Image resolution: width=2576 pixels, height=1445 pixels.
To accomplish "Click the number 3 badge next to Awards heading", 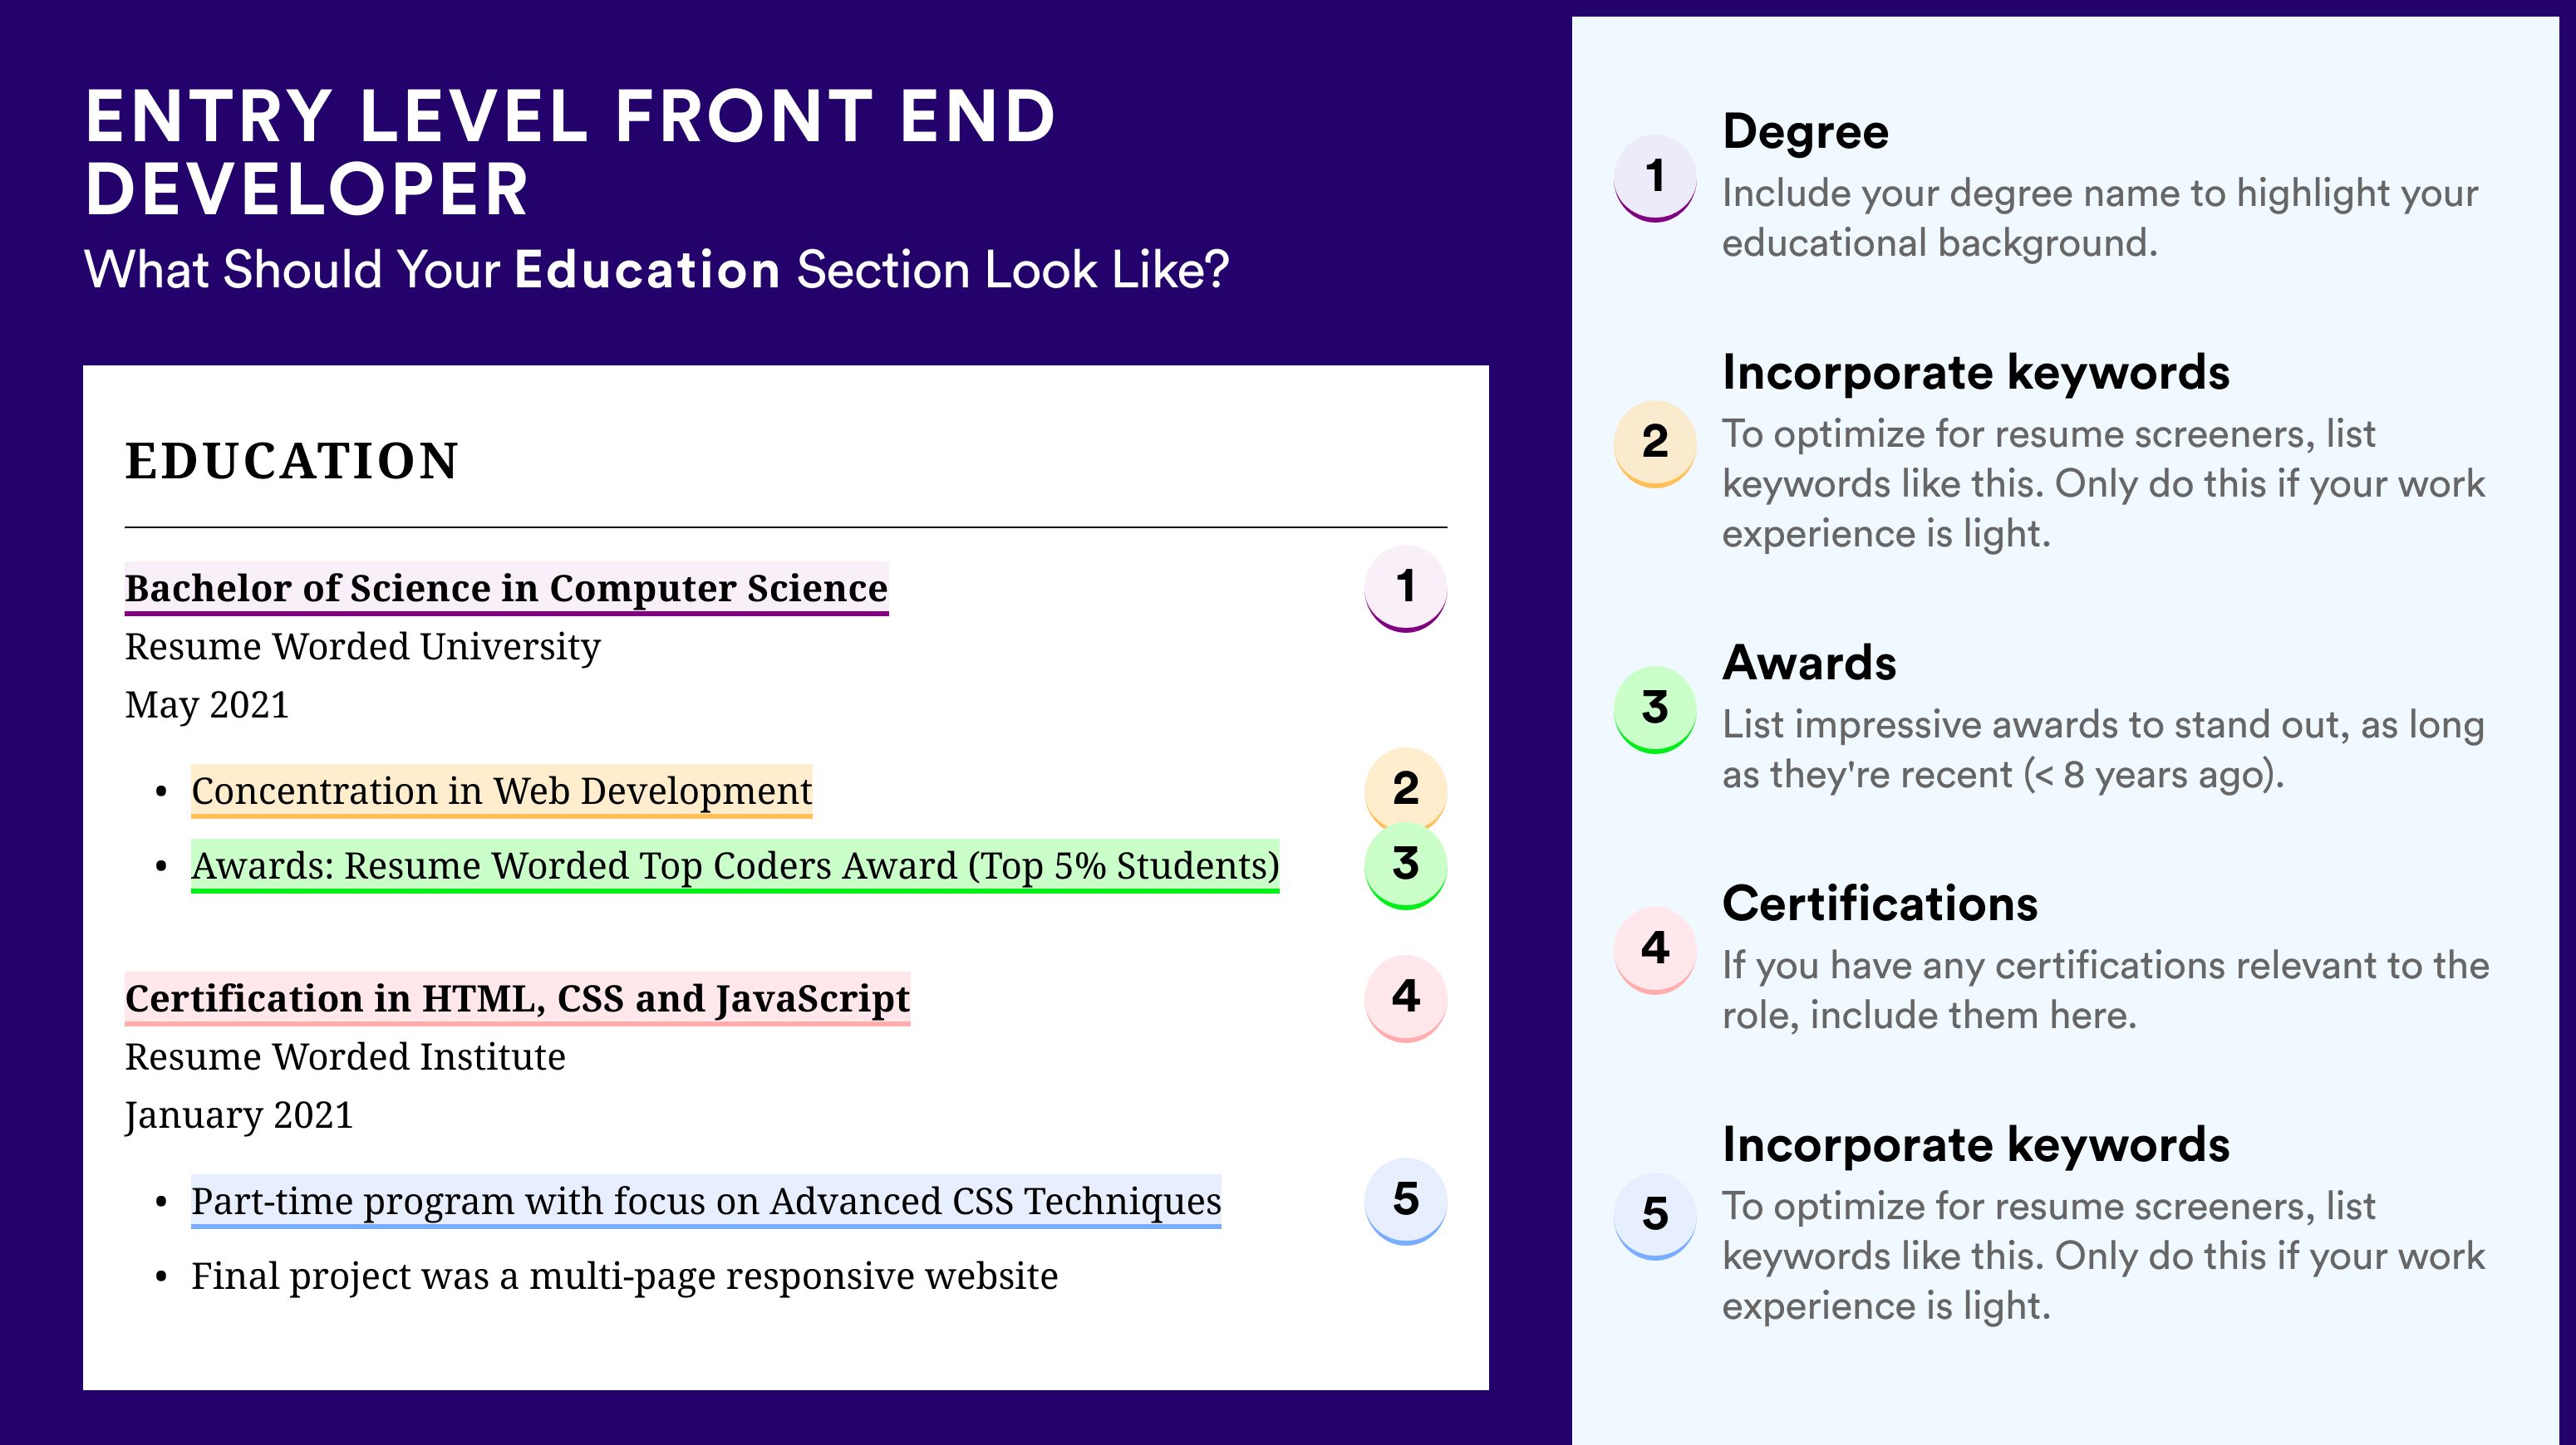I will click(1655, 708).
